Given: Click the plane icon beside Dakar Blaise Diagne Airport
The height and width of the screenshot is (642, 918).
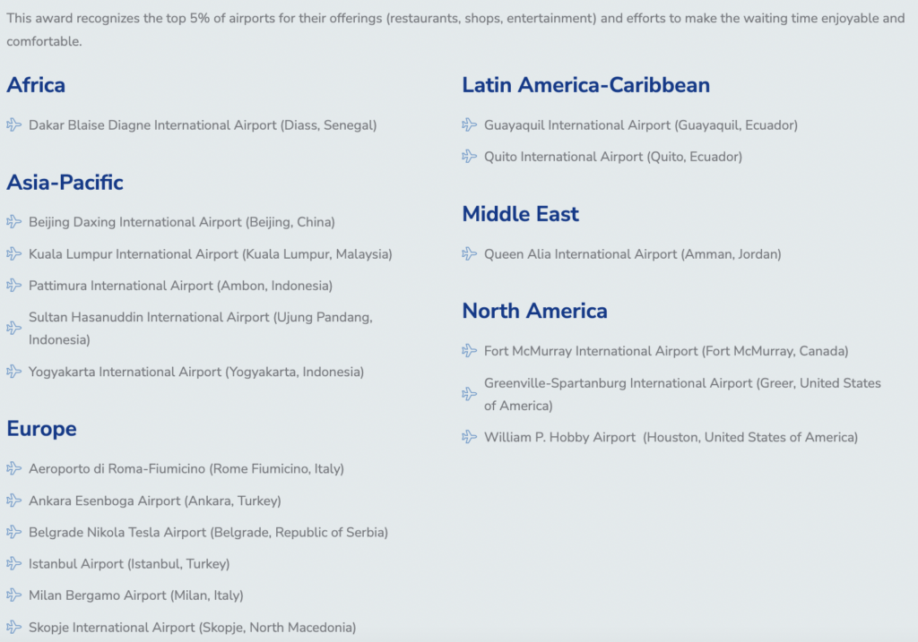Looking at the screenshot, I should coord(13,125).
